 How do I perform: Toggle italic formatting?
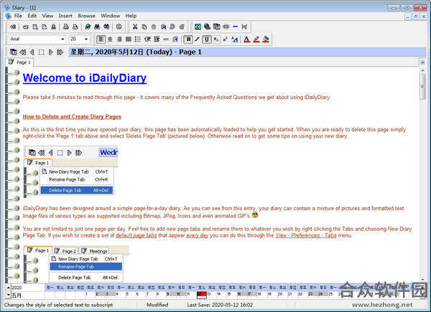pos(198,39)
